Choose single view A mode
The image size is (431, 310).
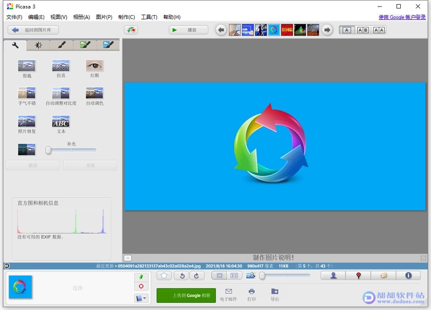tap(347, 30)
